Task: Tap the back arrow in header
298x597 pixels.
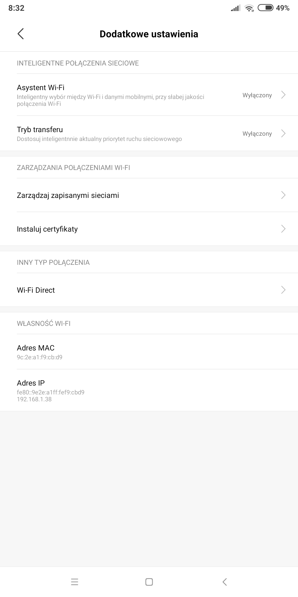Action: [21, 34]
